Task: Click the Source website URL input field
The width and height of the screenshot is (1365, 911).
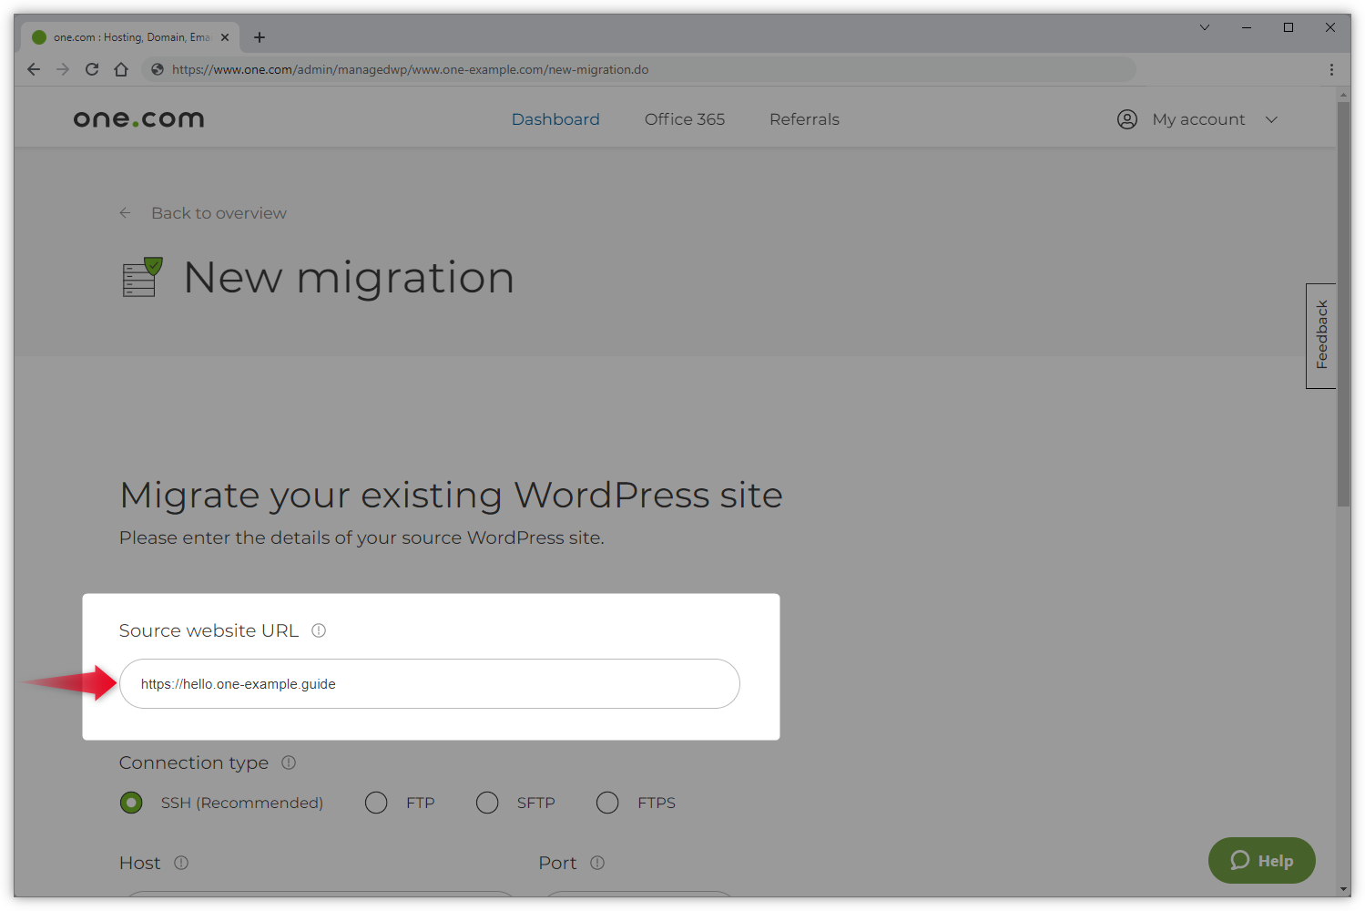Action: click(x=429, y=684)
